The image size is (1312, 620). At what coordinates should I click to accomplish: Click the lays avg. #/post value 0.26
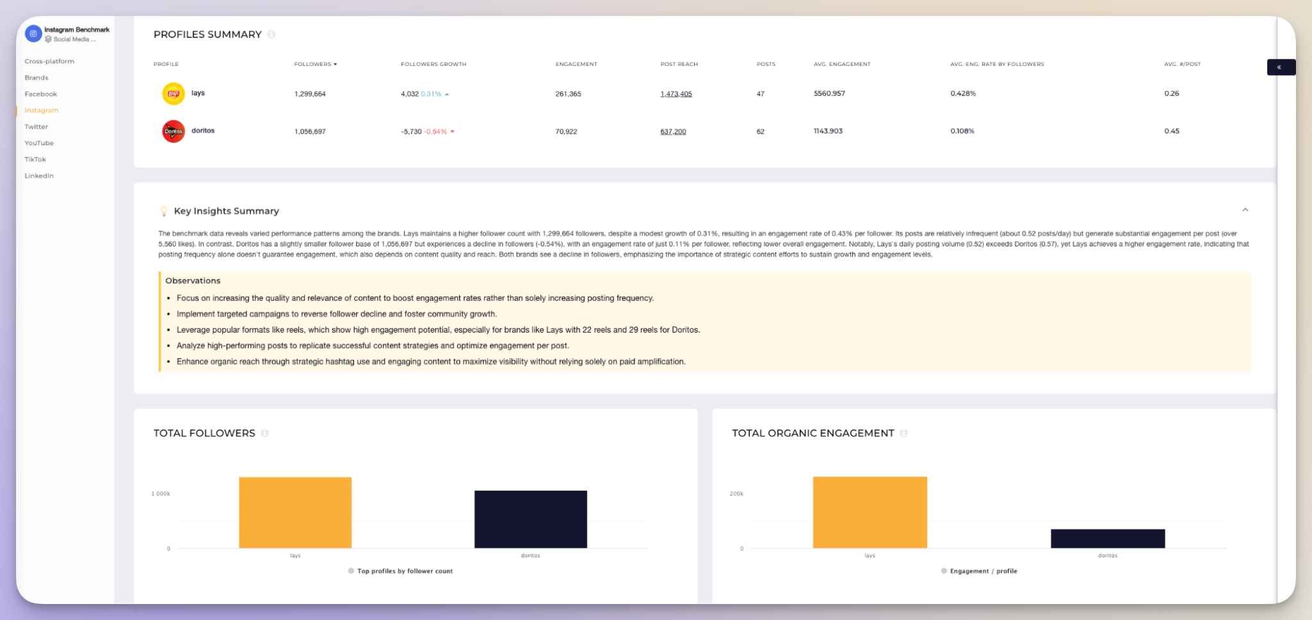pyautogui.click(x=1172, y=93)
